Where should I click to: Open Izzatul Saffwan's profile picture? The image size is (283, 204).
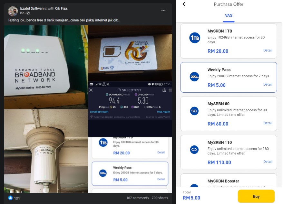pyautogui.click(x=13, y=11)
